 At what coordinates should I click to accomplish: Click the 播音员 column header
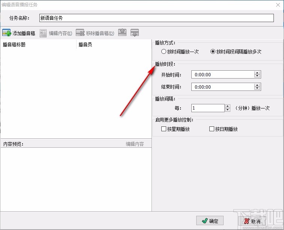click(114, 45)
